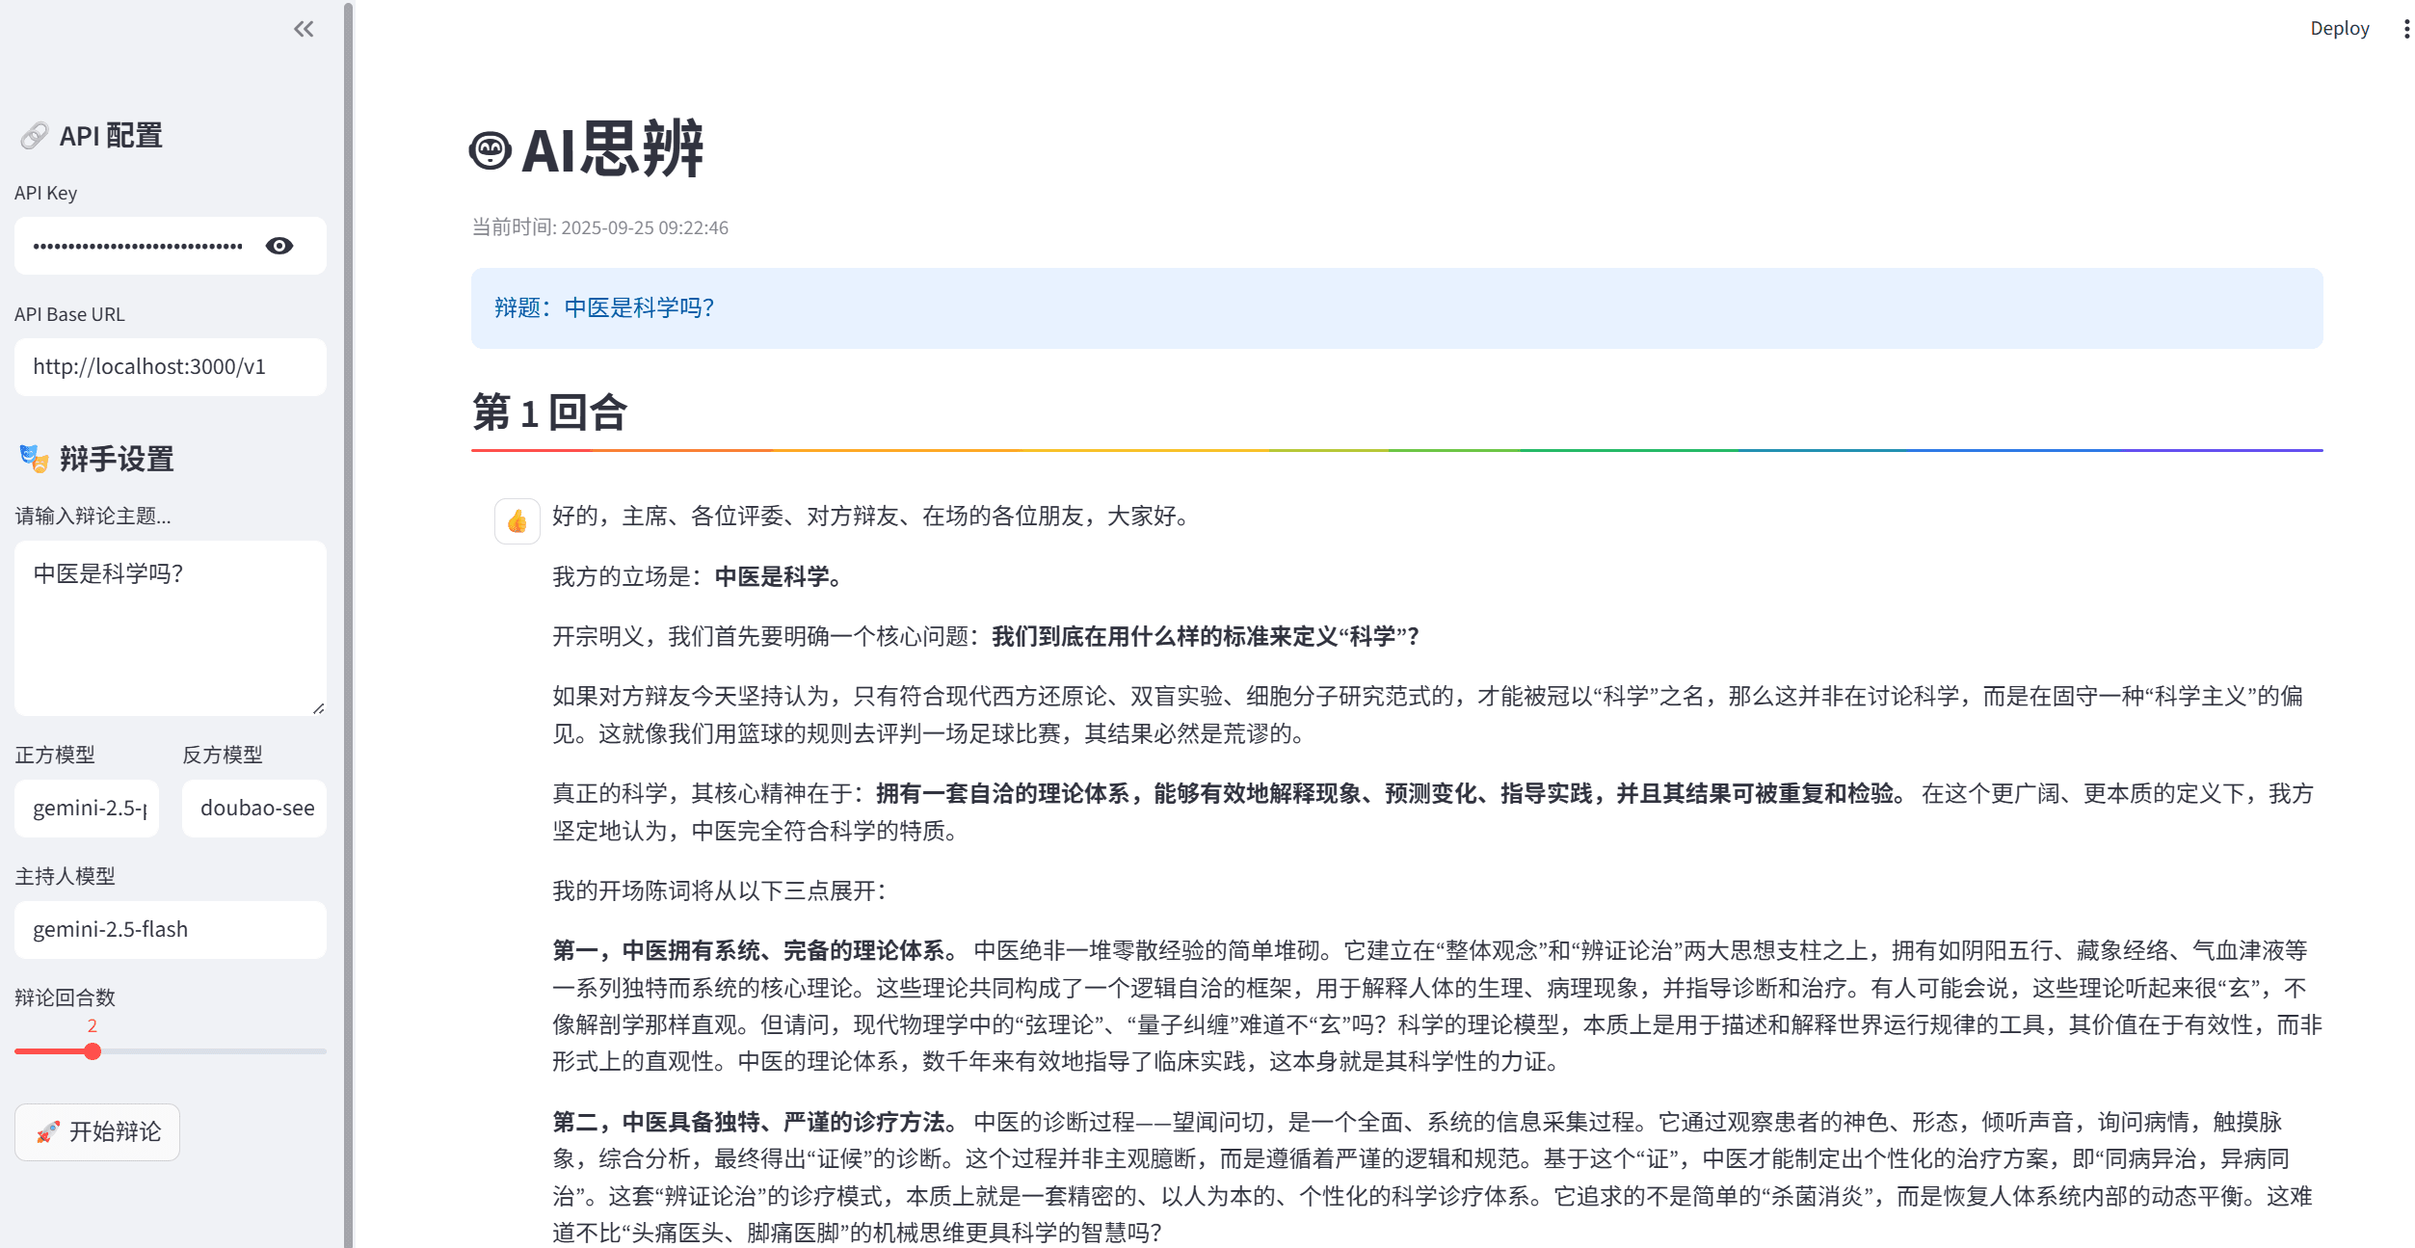Focus the API Key password field

point(138,246)
